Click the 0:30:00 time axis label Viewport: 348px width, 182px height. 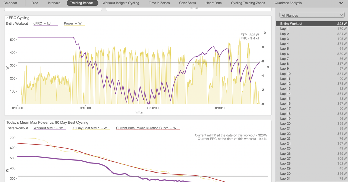click(221, 108)
